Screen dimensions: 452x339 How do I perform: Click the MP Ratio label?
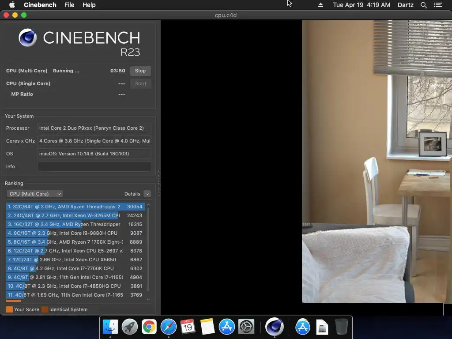(x=22, y=94)
